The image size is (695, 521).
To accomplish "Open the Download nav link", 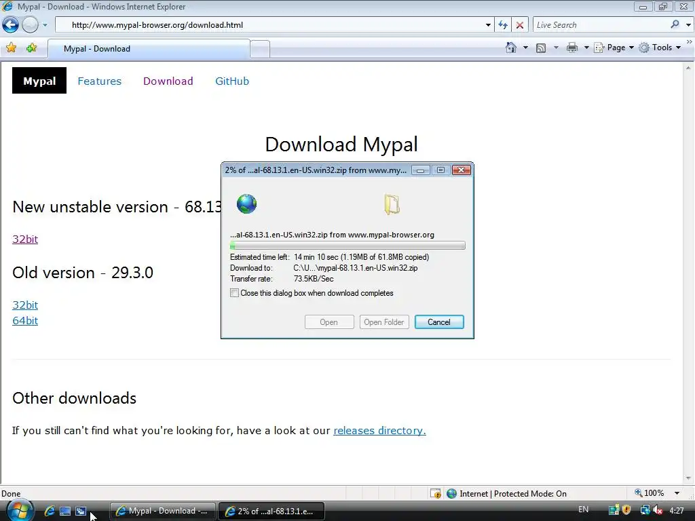I will click(168, 81).
